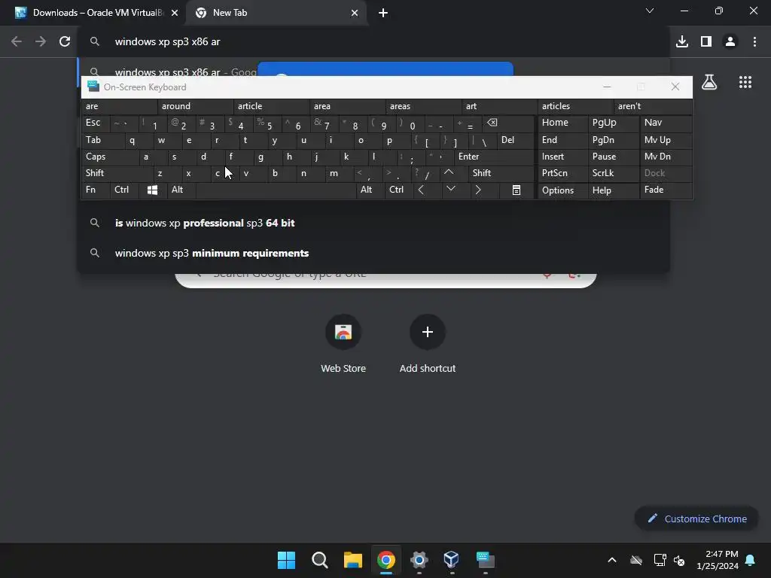Click the space bar key
The width and height of the screenshot is (771, 578).
[276, 190]
